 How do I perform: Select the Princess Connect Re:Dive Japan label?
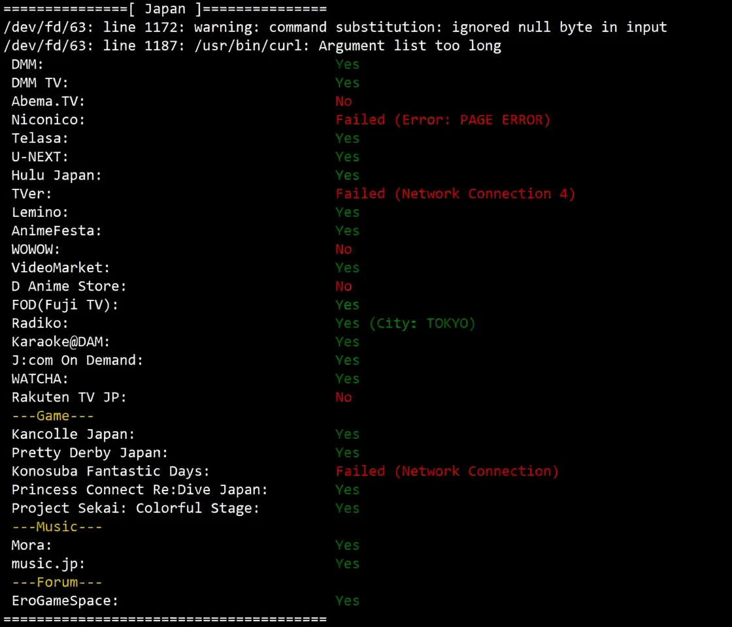pyautogui.click(x=139, y=490)
